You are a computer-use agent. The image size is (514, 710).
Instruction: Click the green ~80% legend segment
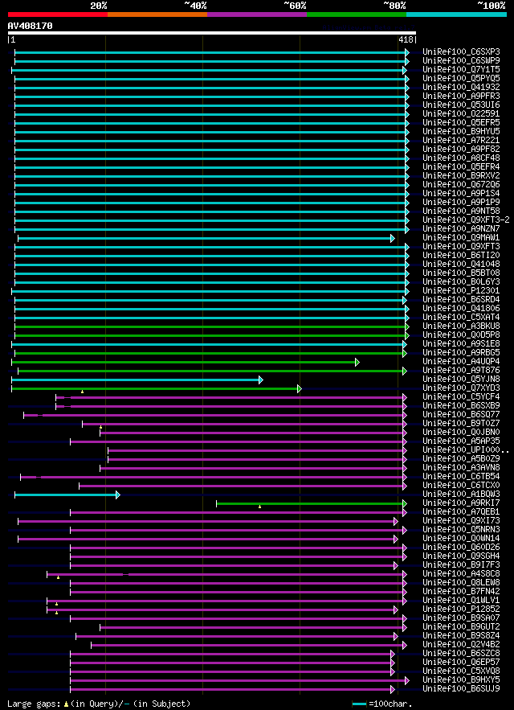pos(357,14)
